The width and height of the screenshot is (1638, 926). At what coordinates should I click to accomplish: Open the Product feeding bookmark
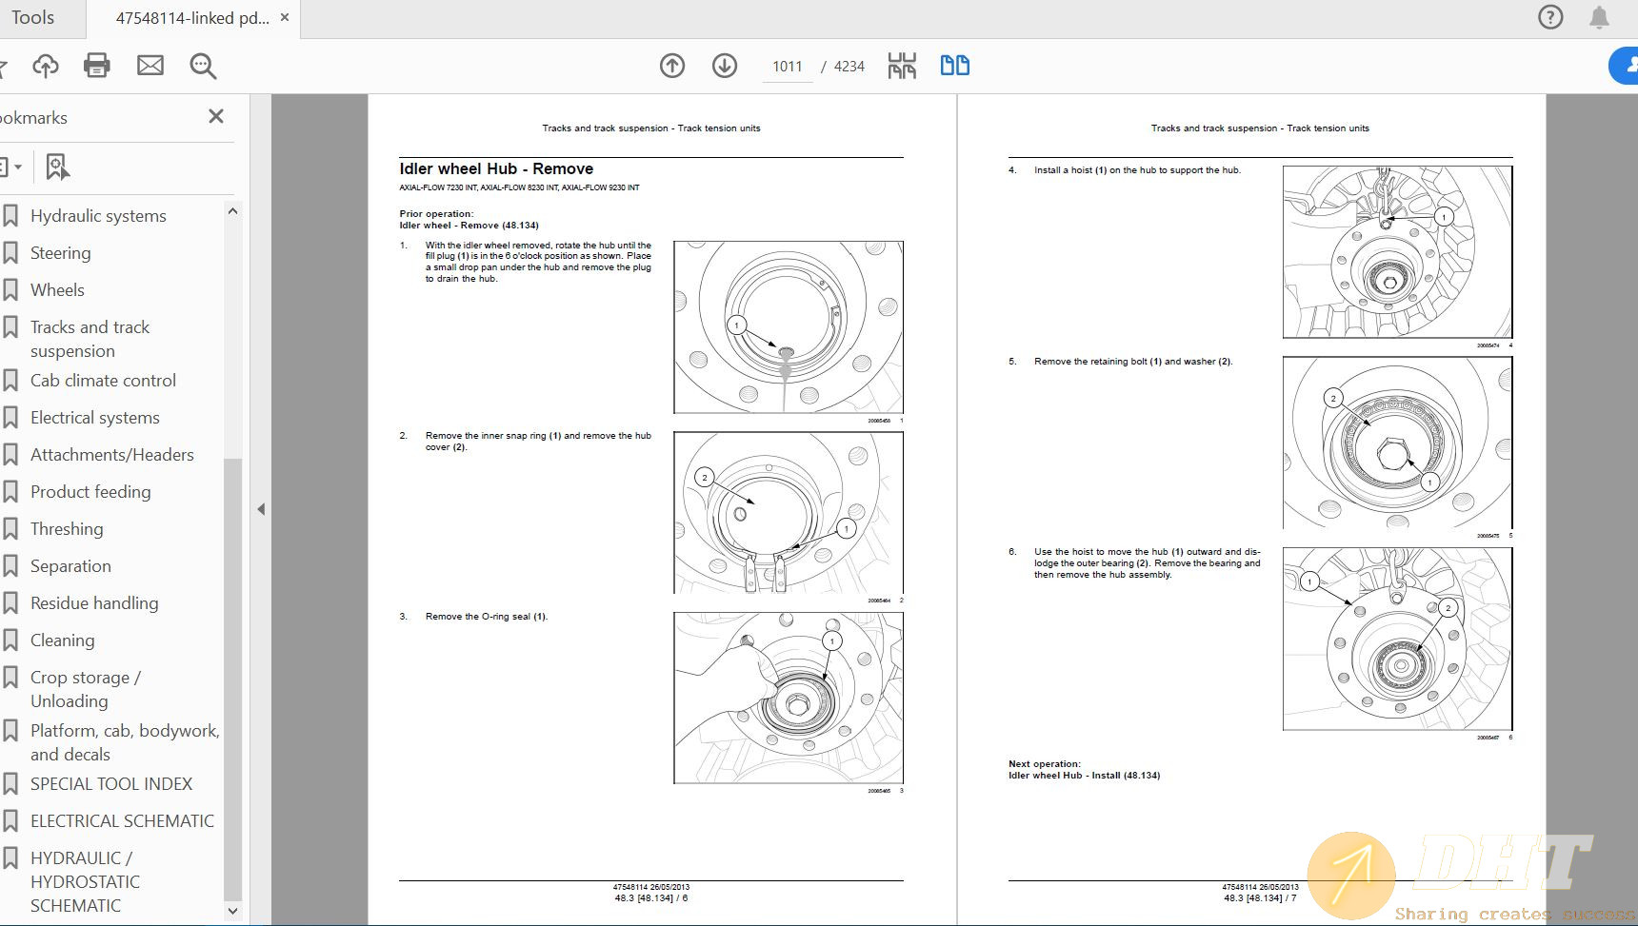pos(90,492)
